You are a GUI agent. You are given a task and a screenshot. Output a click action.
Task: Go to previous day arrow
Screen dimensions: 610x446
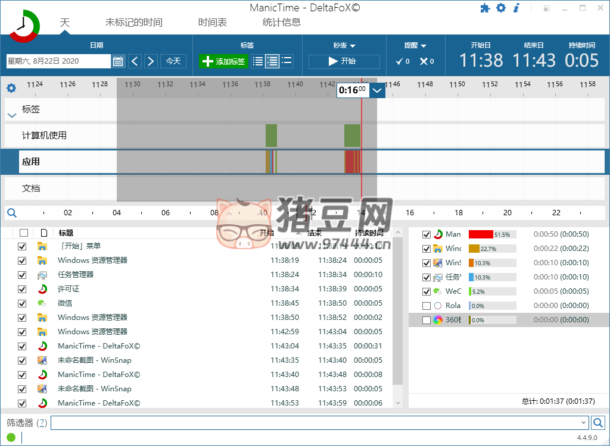[x=135, y=61]
